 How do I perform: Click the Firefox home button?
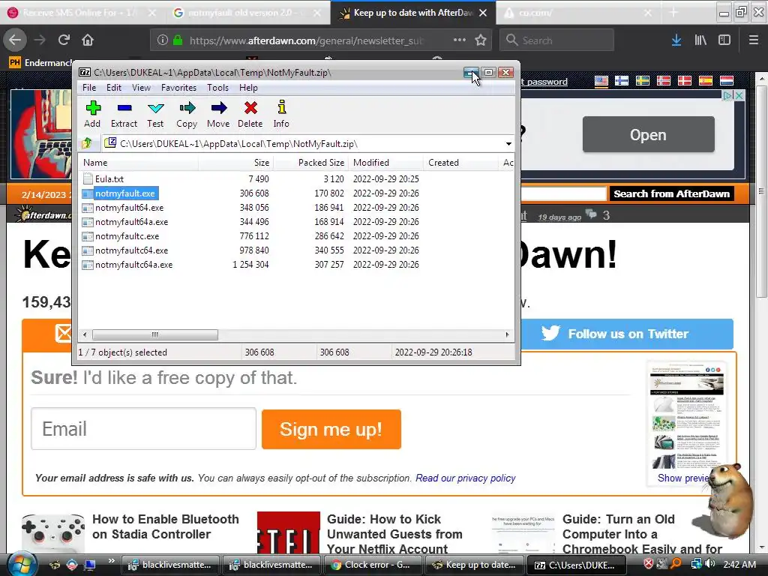tap(88, 40)
